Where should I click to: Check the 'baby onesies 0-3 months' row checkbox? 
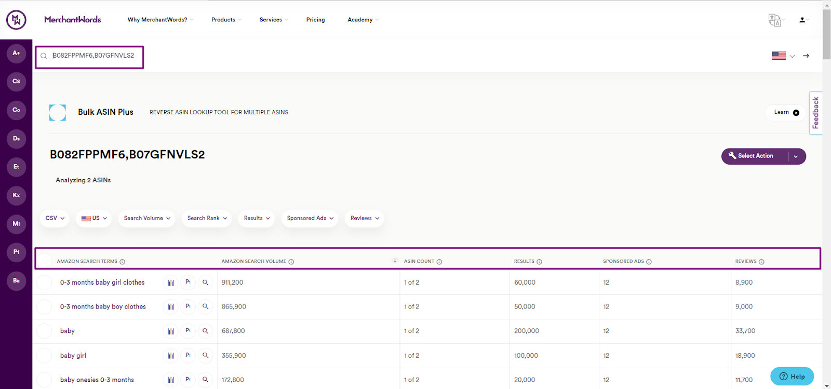(x=44, y=380)
